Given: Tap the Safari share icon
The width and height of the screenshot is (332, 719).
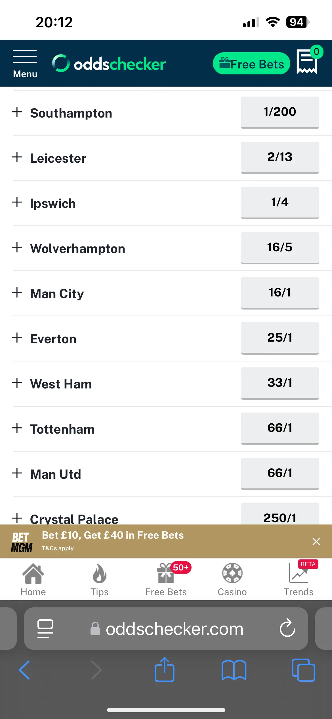Looking at the screenshot, I should click(x=164, y=670).
